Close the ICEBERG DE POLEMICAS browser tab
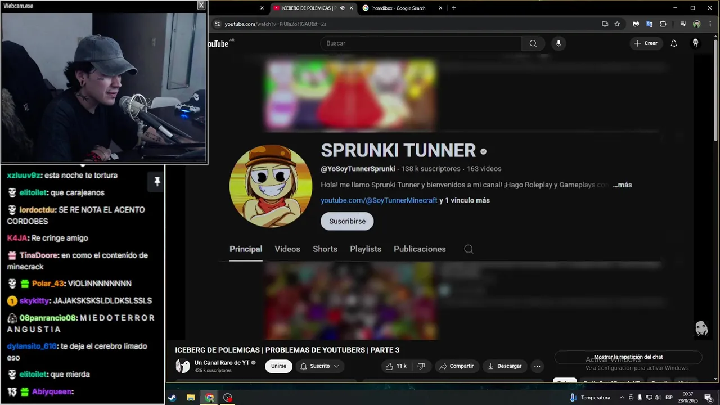The height and width of the screenshot is (405, 720). 352,8
